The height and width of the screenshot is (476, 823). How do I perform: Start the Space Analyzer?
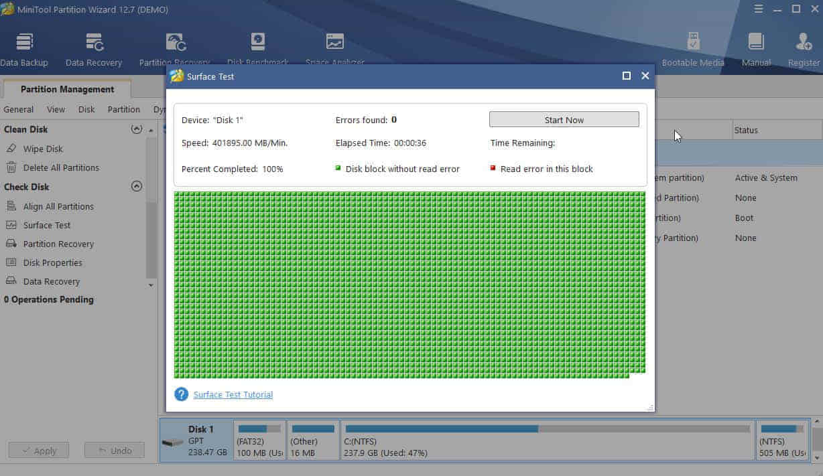334,47
